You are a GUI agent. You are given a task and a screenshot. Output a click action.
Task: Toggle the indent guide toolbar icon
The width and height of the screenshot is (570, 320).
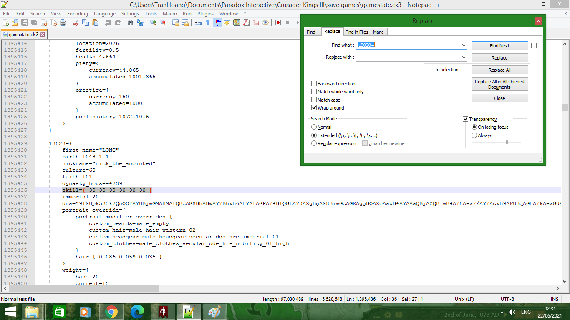(217, 22)
